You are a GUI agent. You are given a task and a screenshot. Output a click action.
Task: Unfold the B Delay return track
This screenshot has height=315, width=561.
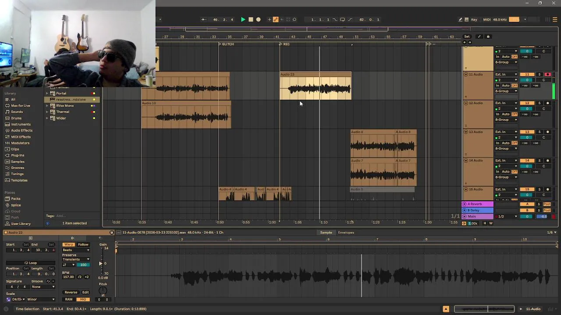point(465,210)
